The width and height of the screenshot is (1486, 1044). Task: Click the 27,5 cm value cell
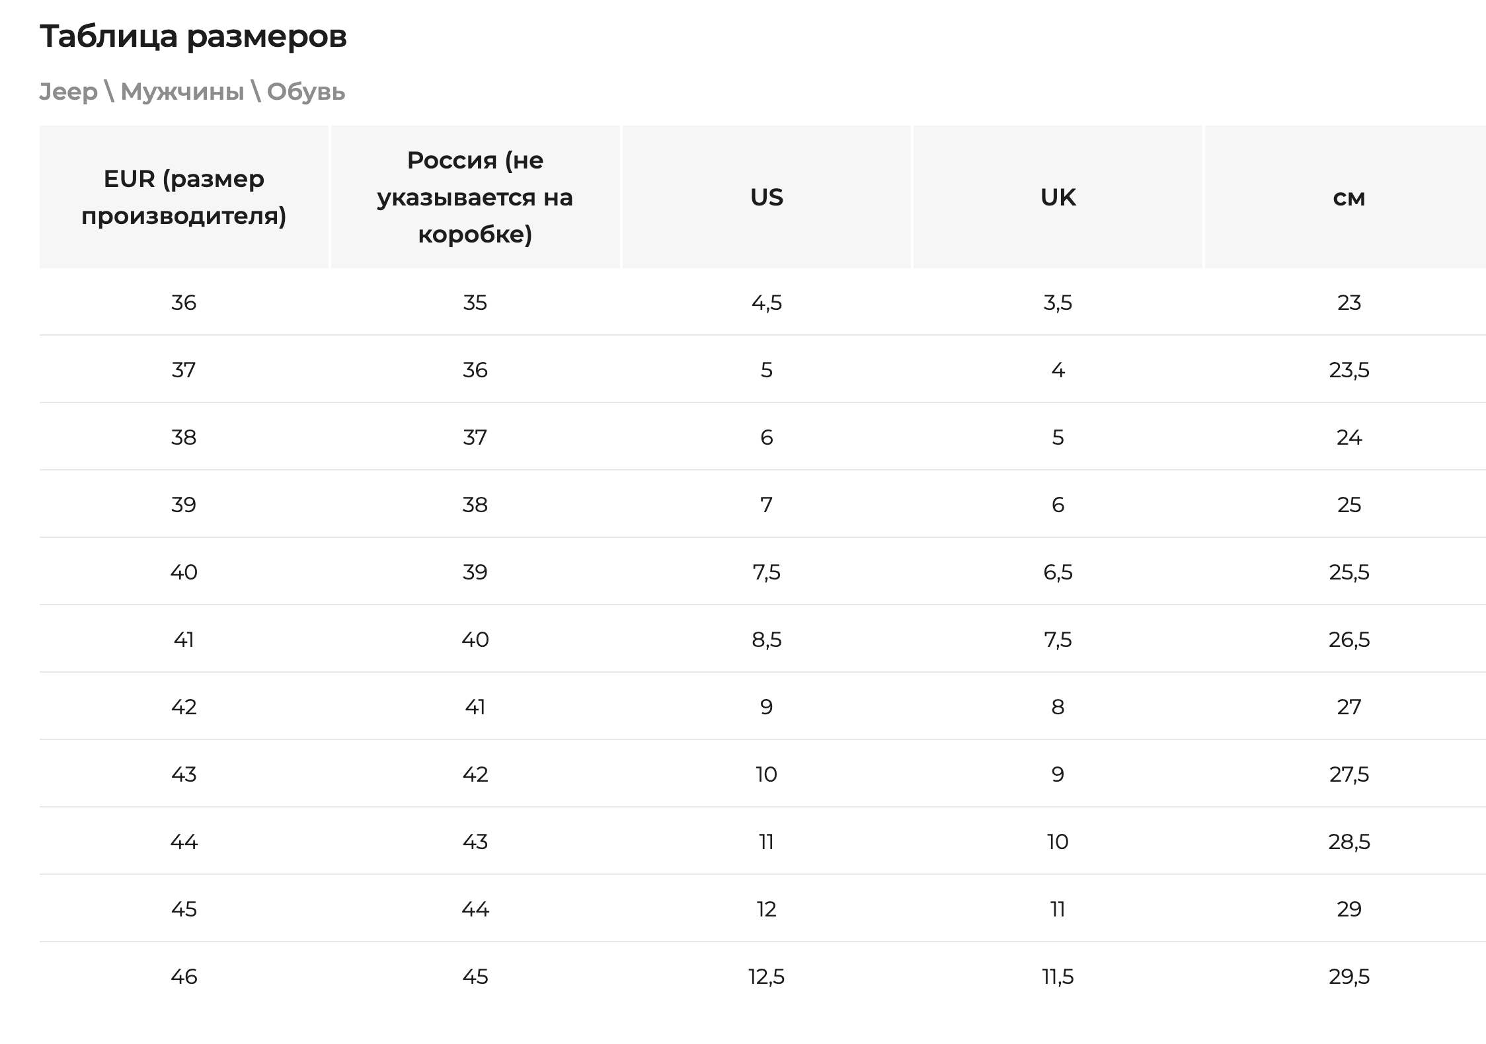[x=1349, y=774]
